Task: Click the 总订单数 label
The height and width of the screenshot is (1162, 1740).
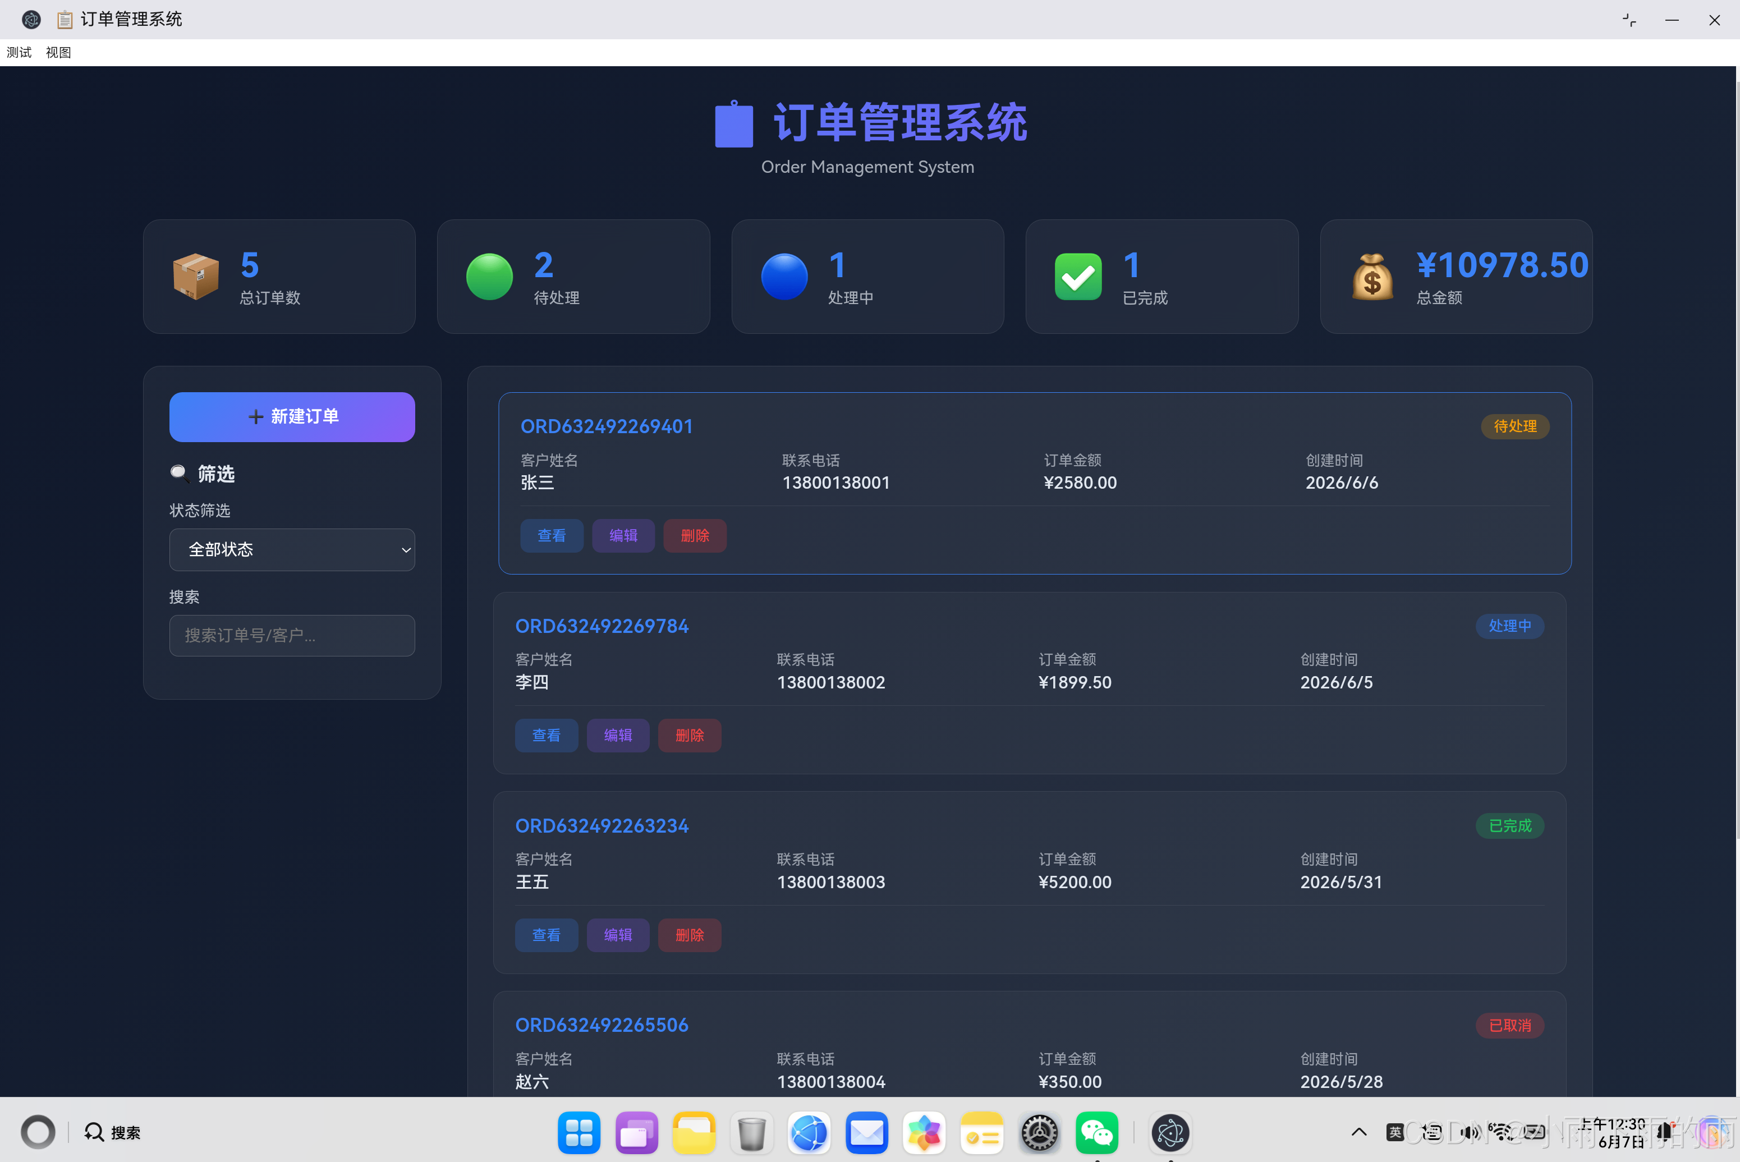Action: tap(270, 298)
